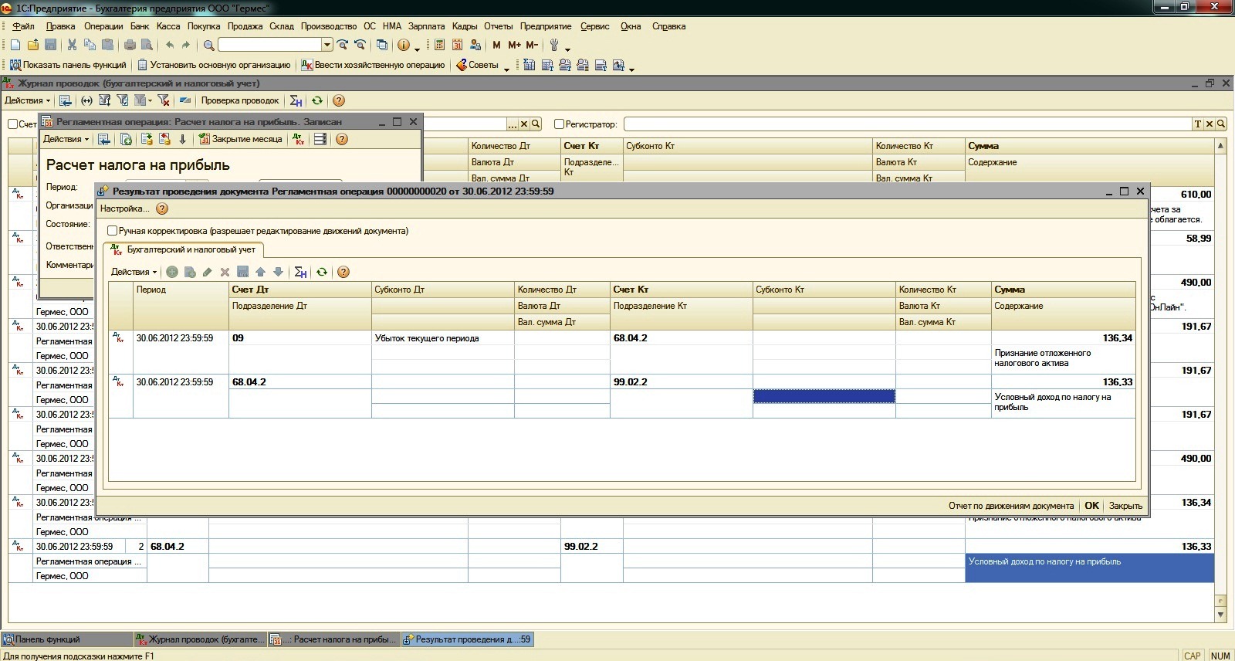Viewport: 1235px width, 661px height.
Task: Click the print icon in the main toolbar
Action: (130, 45)
